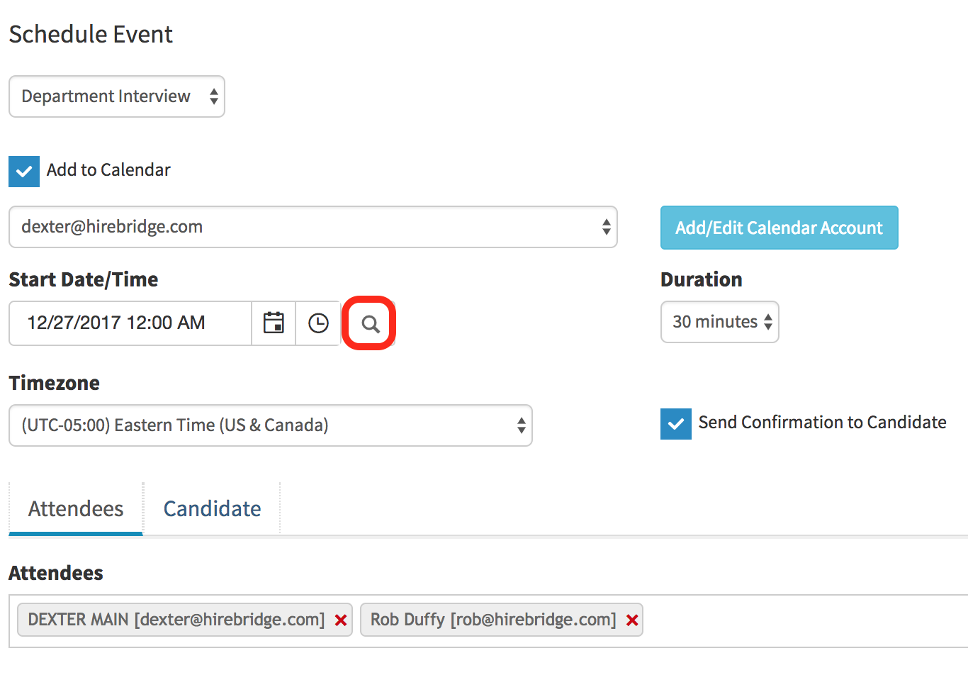Remove DEXTER MAIN attendee with red X

click(341, 620)
